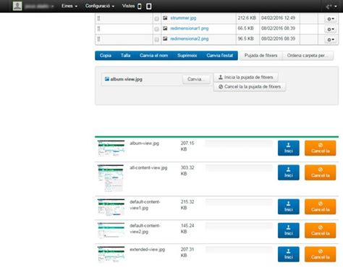This screenshot has width=343, height=268.
Task: Grab the drag handle for redimensionar2.png row
Action: click(x=98, y=39)
